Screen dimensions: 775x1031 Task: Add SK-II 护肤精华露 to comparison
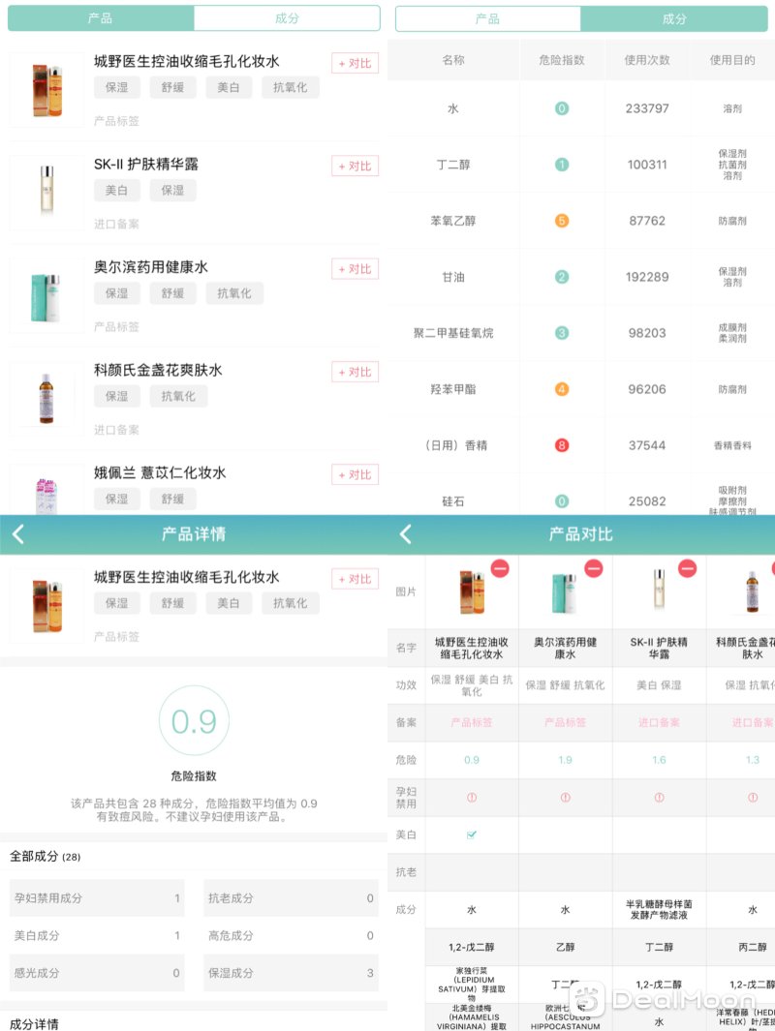356,166
